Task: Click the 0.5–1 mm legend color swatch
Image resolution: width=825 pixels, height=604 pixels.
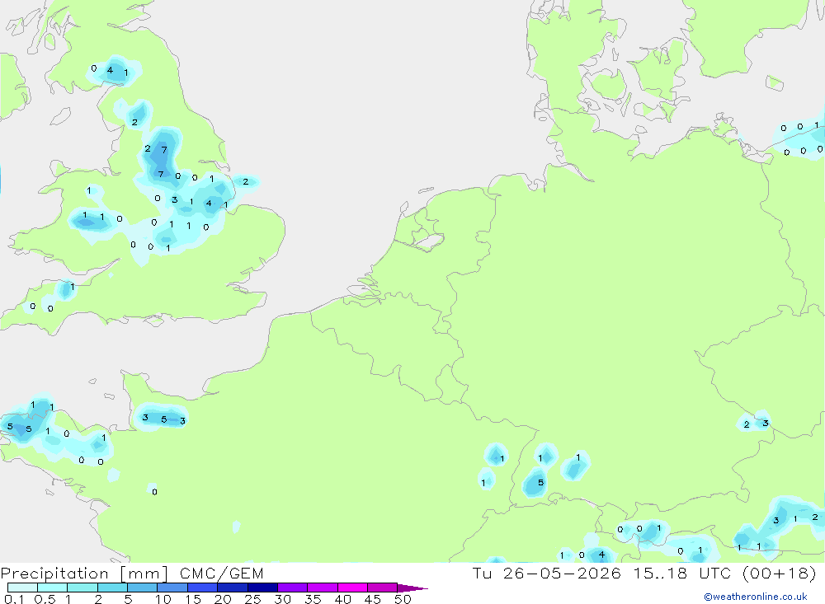Action: (52, 588)
